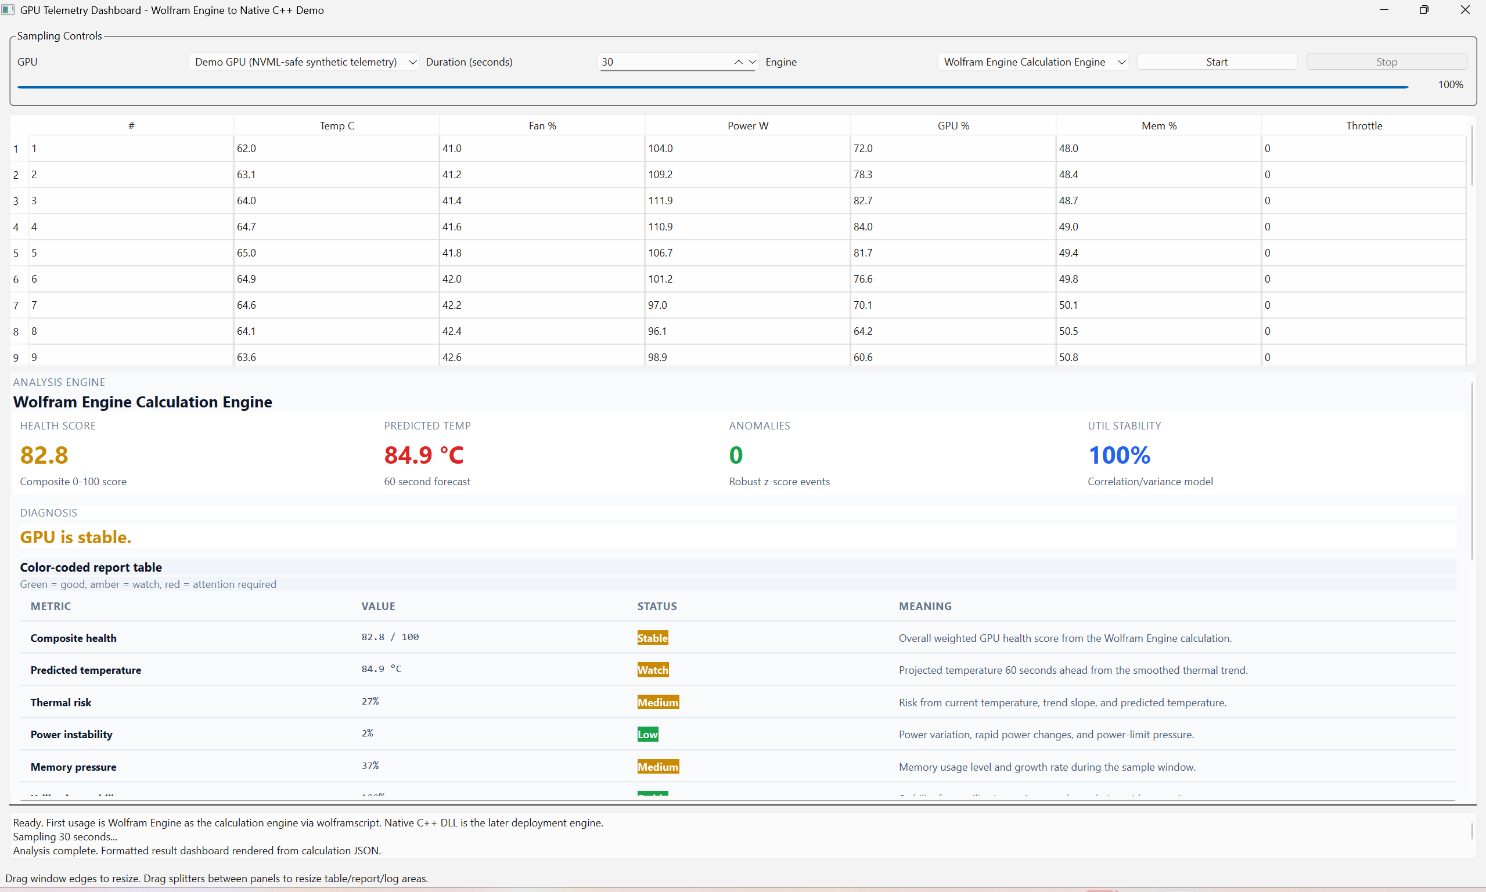The height and width of the screenshot is (892, 1486).
Task: Click the GPU % column header
Action: (x=953, y=125)
